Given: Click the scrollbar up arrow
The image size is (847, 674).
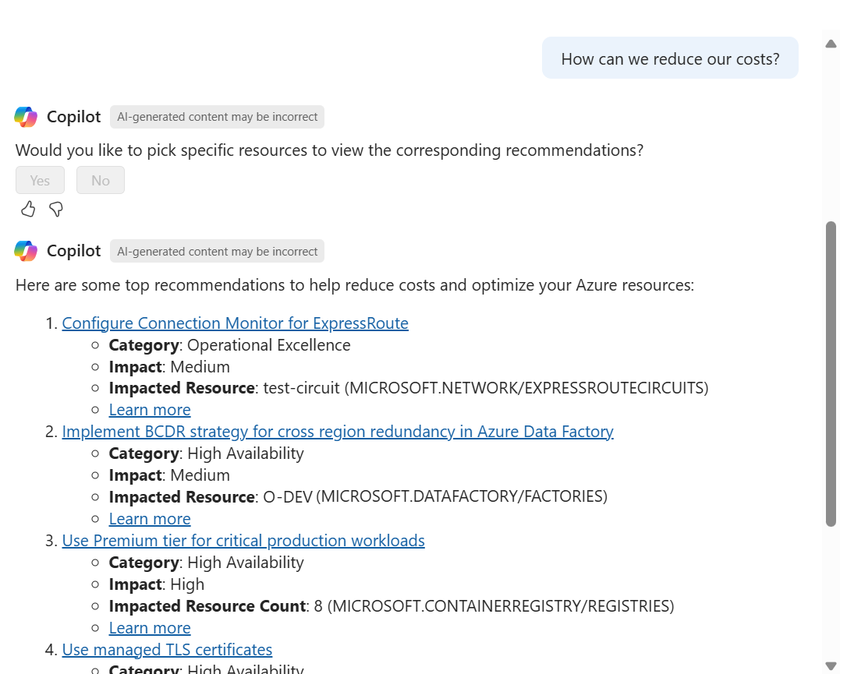Looking at the screenshot, I should (x=831, y=44).
